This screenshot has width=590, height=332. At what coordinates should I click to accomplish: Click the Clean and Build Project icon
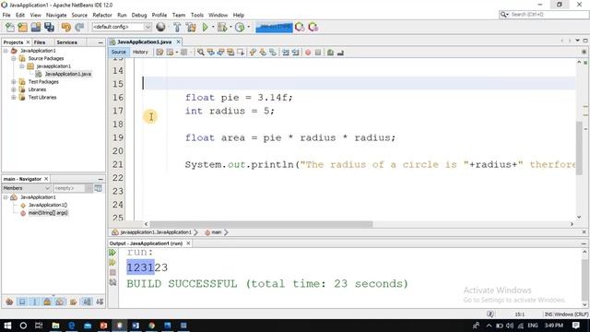(x=191, y=27)
